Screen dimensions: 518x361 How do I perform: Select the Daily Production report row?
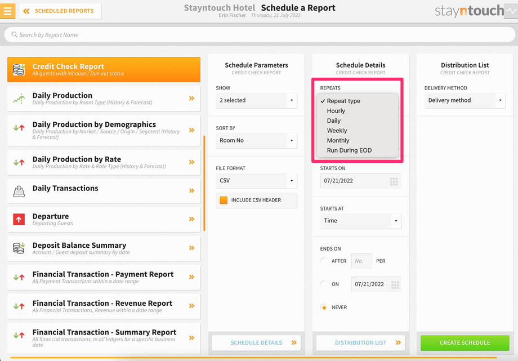click(x=104, y=99)
